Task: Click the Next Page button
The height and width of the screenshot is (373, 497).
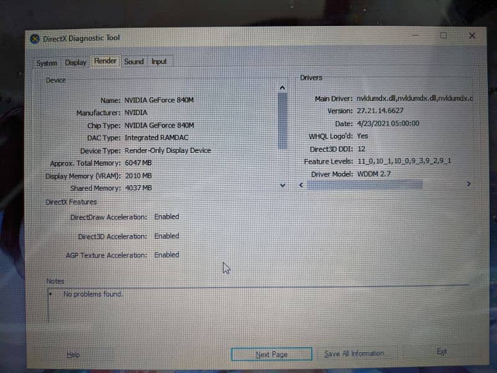Action: [271, 354]
